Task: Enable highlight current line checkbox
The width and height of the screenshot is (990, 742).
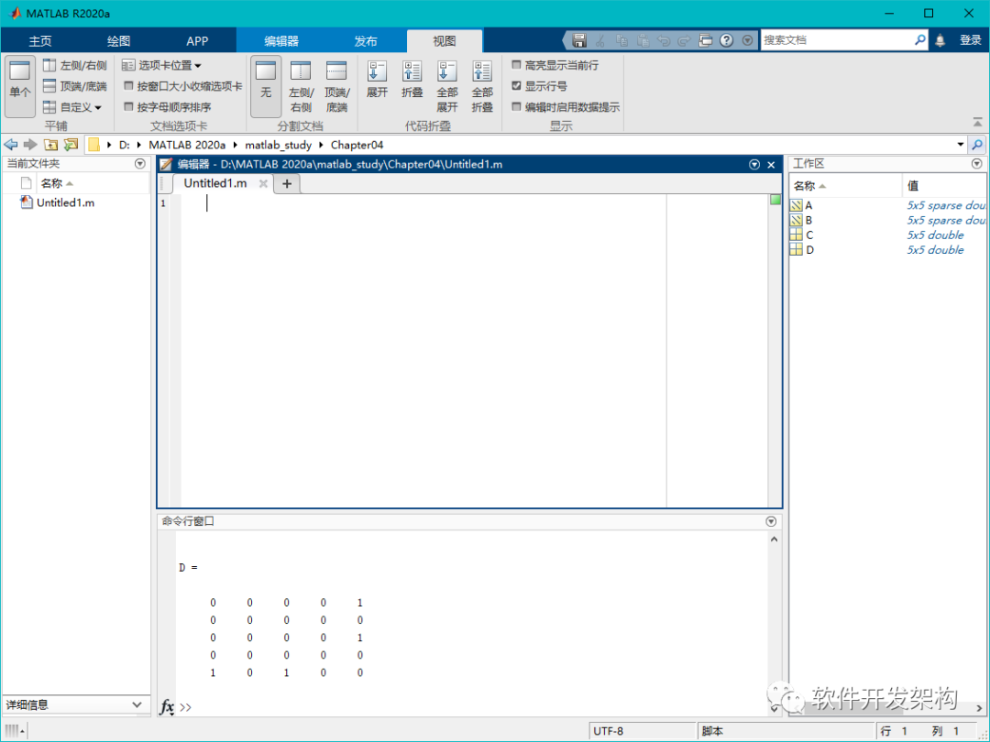Action: 516,65
